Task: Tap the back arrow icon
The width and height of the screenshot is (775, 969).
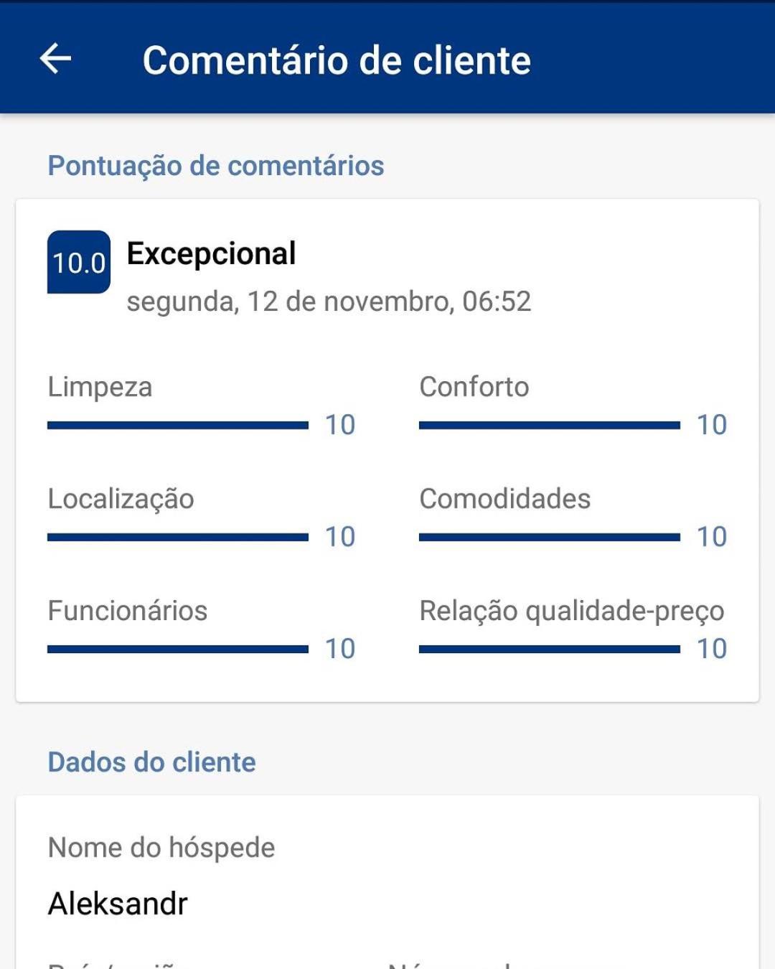Action: point(55,58)
